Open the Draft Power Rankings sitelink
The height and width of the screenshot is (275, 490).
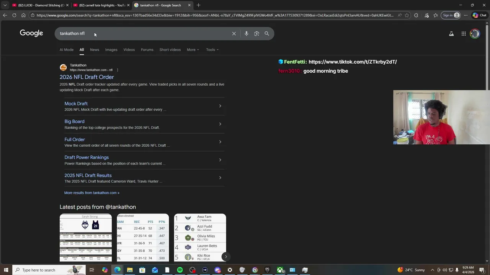pyautogui.click(x=87, y=157)
